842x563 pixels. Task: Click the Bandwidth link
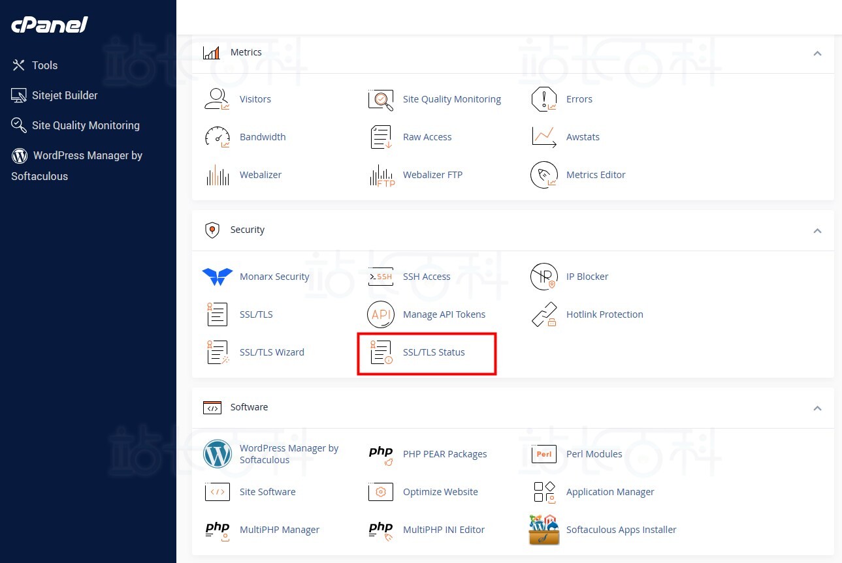263,137
